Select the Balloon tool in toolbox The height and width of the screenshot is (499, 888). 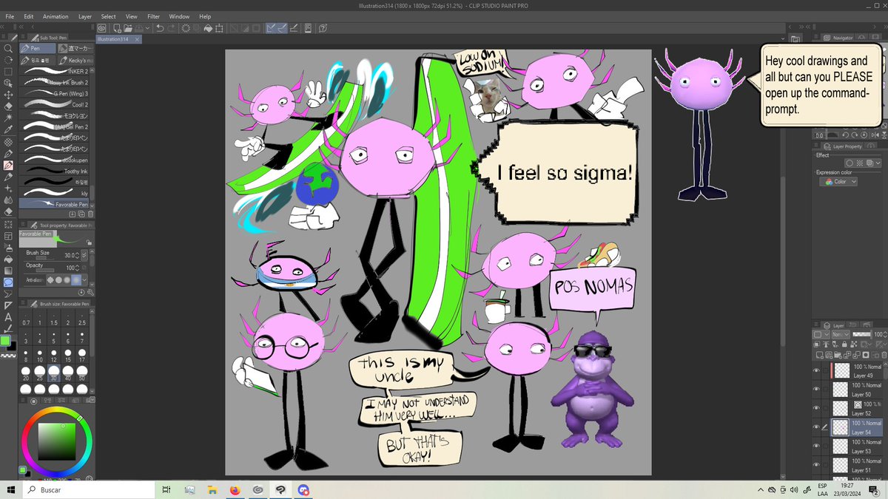8,282
